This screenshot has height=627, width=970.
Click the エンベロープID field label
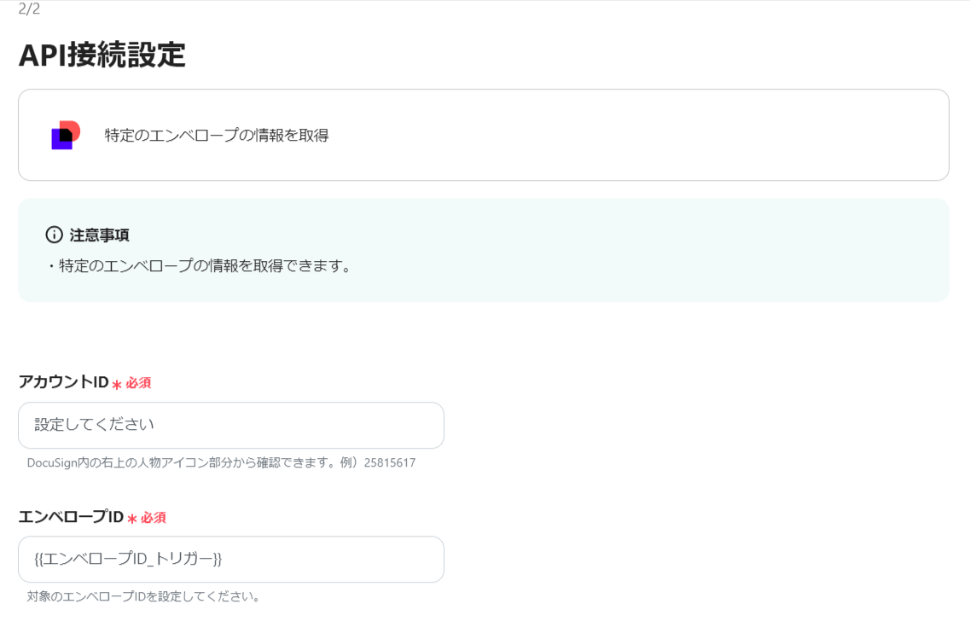click(71, 517)
